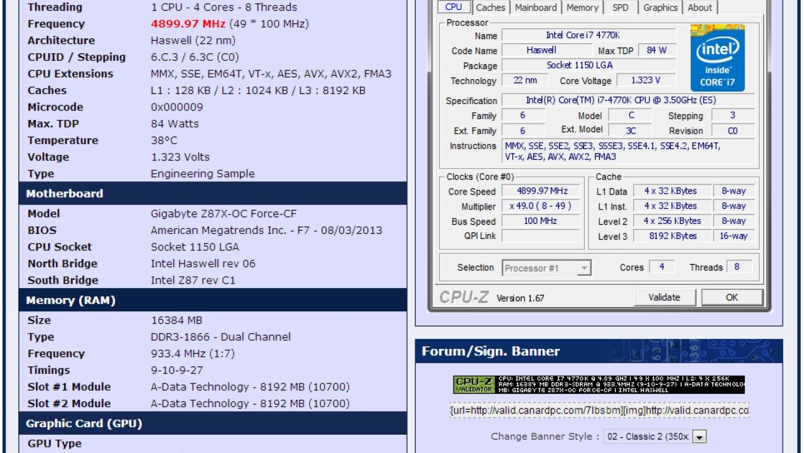Click the Core Speed value 4899.97 MHz

coord(542,191)
